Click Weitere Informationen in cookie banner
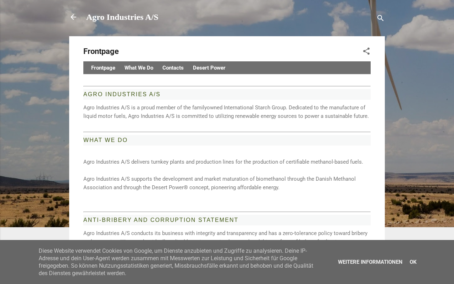454x284 pixels. point(370,262)
